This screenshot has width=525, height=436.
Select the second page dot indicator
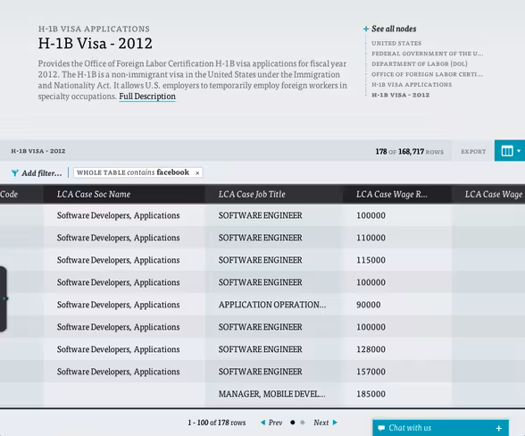coord(303,423)
